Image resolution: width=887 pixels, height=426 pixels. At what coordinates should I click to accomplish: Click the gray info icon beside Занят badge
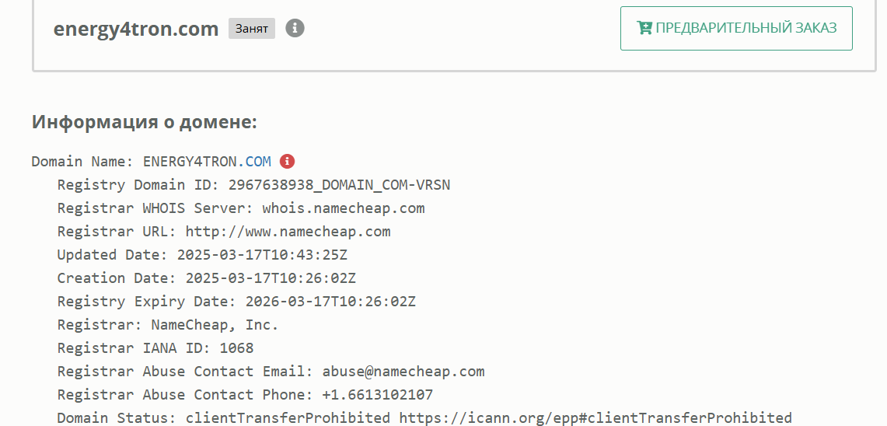click(295, 29)
